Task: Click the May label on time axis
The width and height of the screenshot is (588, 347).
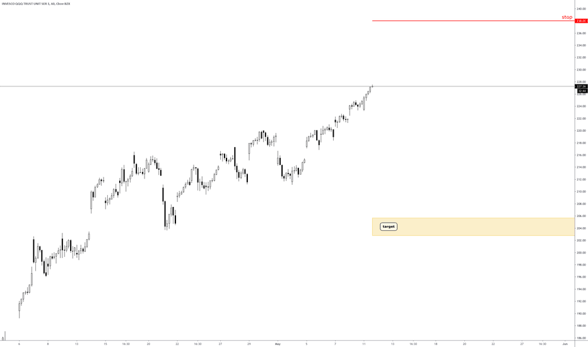Action: pos(278,344)
